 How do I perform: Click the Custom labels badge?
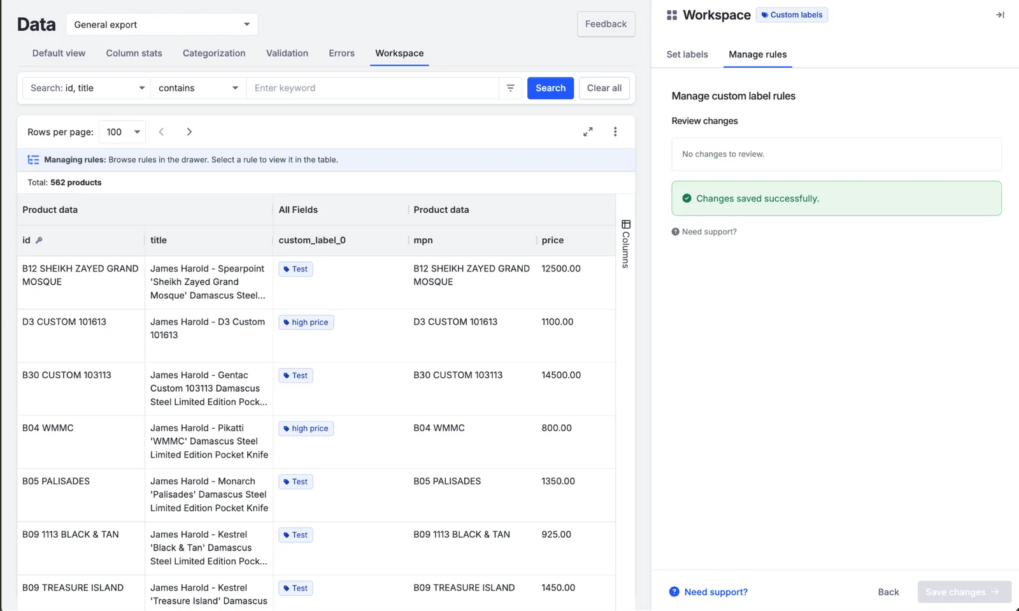coord(792,15)
